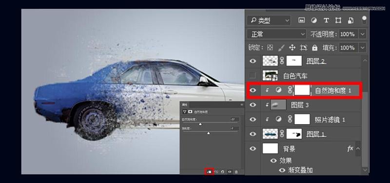Screen dimensions: 390x183
Task: Select 自然饱和度 1 white mask thumbnail
Action: (x=302, y=90)
